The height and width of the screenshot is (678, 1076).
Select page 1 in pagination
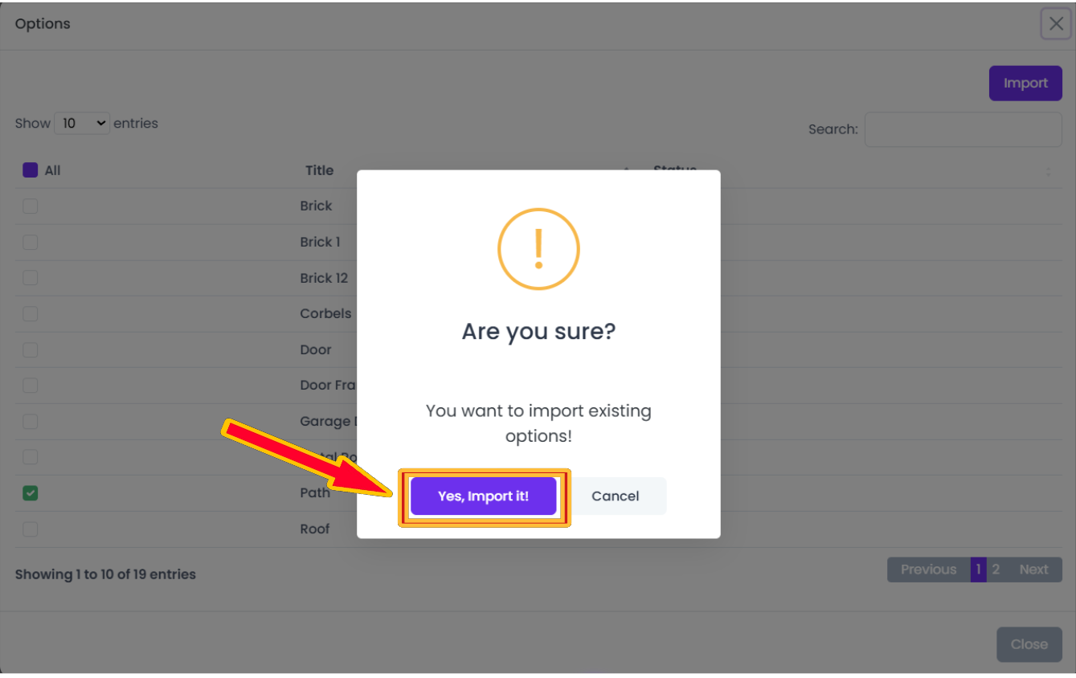pos(978,570)
